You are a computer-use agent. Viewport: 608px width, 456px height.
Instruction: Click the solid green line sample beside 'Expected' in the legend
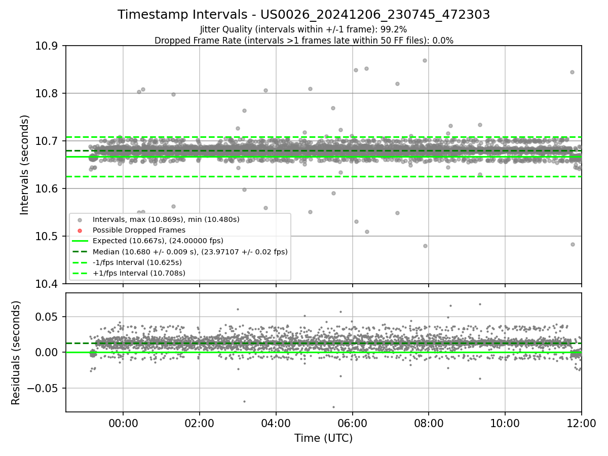tap(80, 241)
